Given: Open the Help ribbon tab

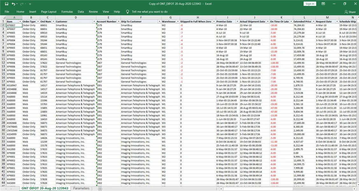Looking at the screenshot, I should tap(117, 12).
